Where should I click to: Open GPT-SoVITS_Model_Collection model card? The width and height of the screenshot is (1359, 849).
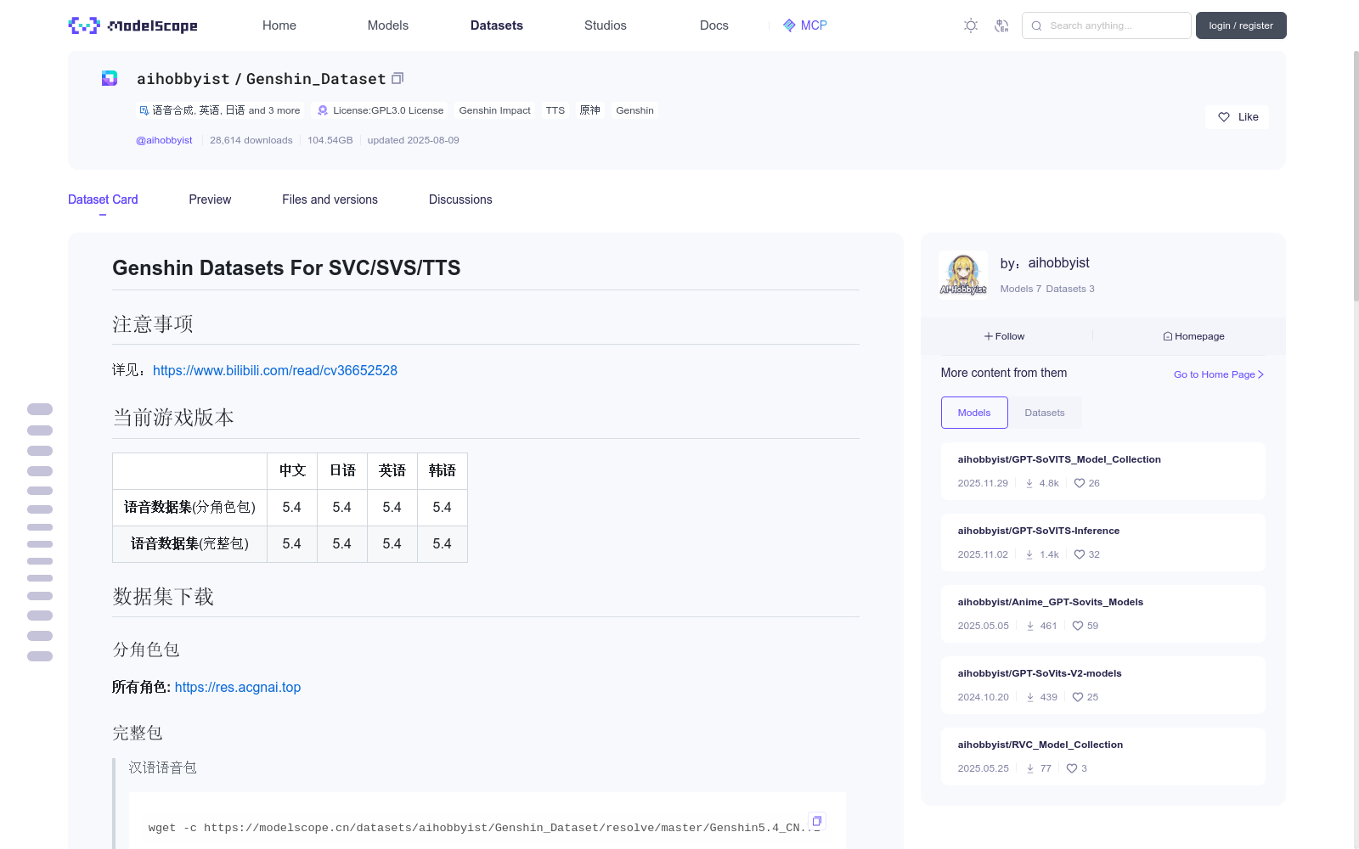point(1058,459)
